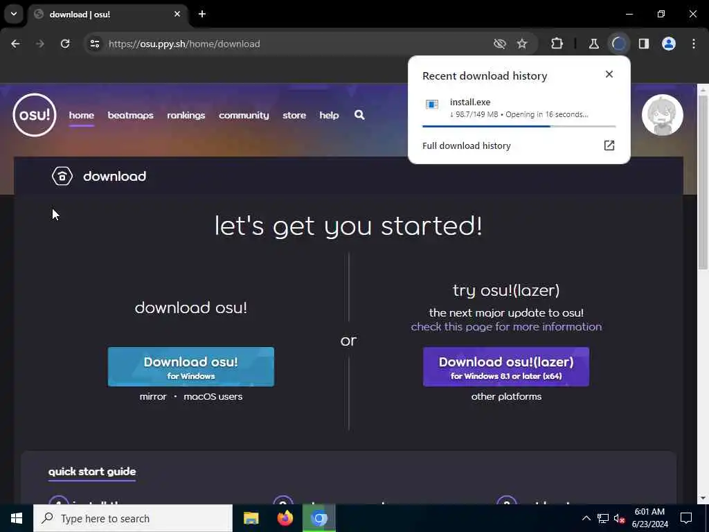Click the osu! logo in the header
The image size is (709, 532).
(35, 115)
